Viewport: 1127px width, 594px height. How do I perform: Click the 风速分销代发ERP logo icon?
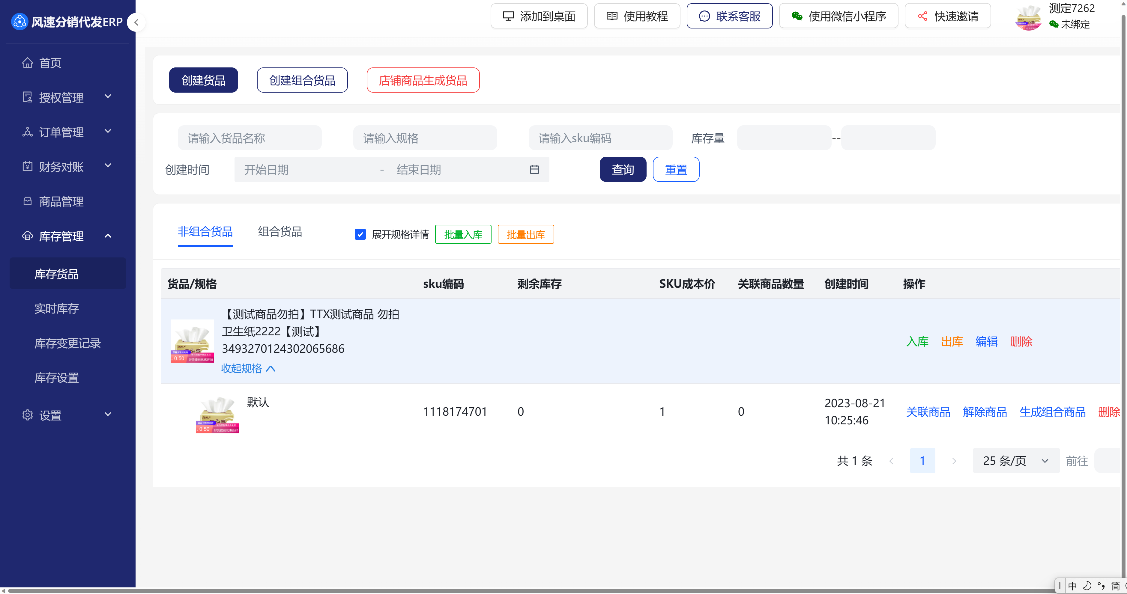pos(19,22)
